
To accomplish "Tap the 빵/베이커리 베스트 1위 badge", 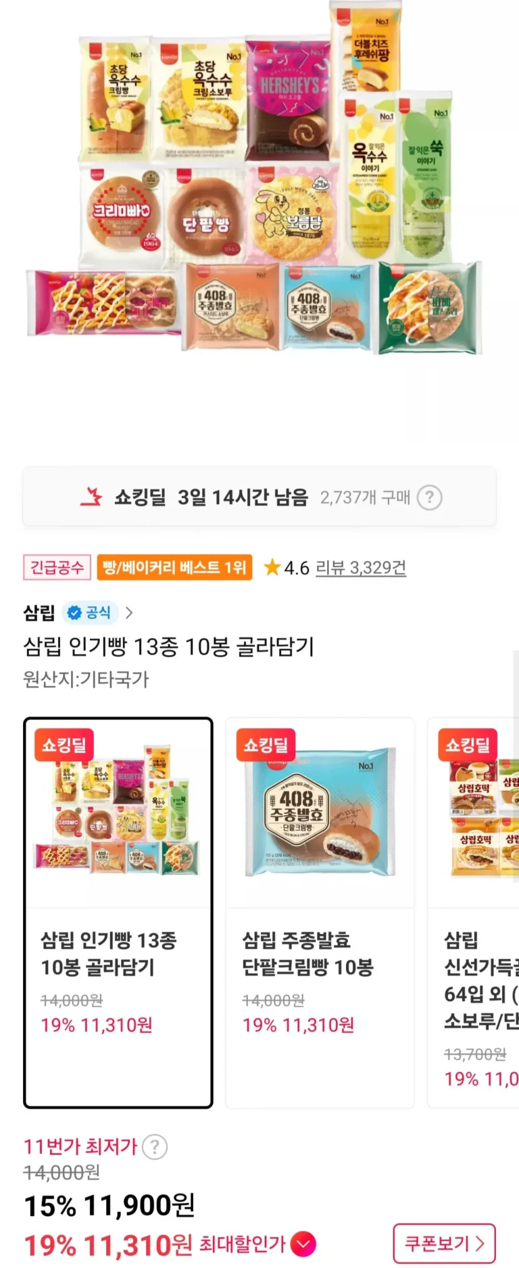I will click(x=174, y=567).
